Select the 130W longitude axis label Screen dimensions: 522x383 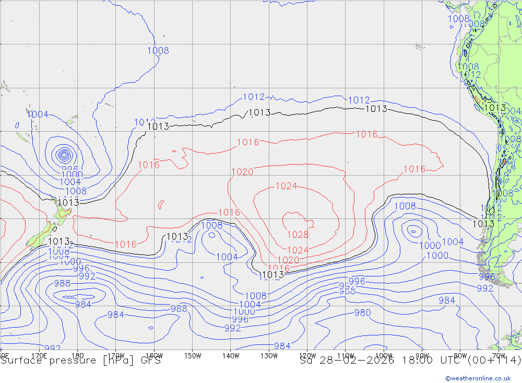269,356
